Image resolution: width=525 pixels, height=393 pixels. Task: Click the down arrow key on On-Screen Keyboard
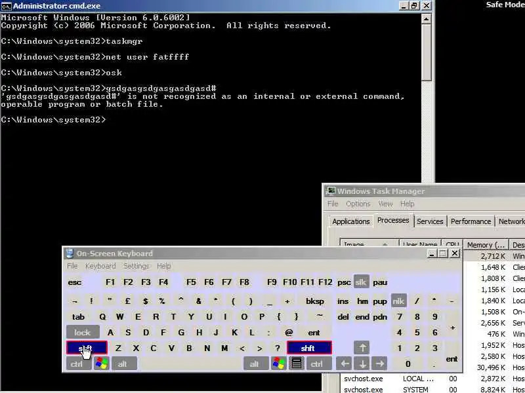pos(362,364)
